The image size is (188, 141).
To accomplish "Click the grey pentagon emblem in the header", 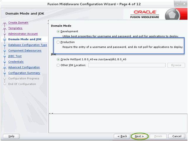I will [x=172, y=15].
